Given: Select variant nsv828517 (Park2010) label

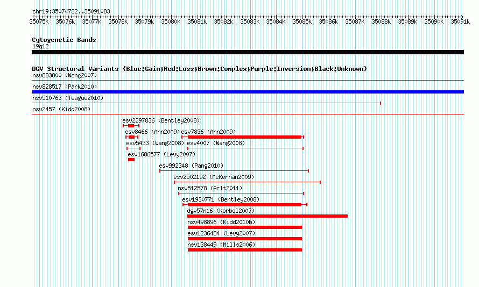Looking at the screenshot, I should [65, 87].
